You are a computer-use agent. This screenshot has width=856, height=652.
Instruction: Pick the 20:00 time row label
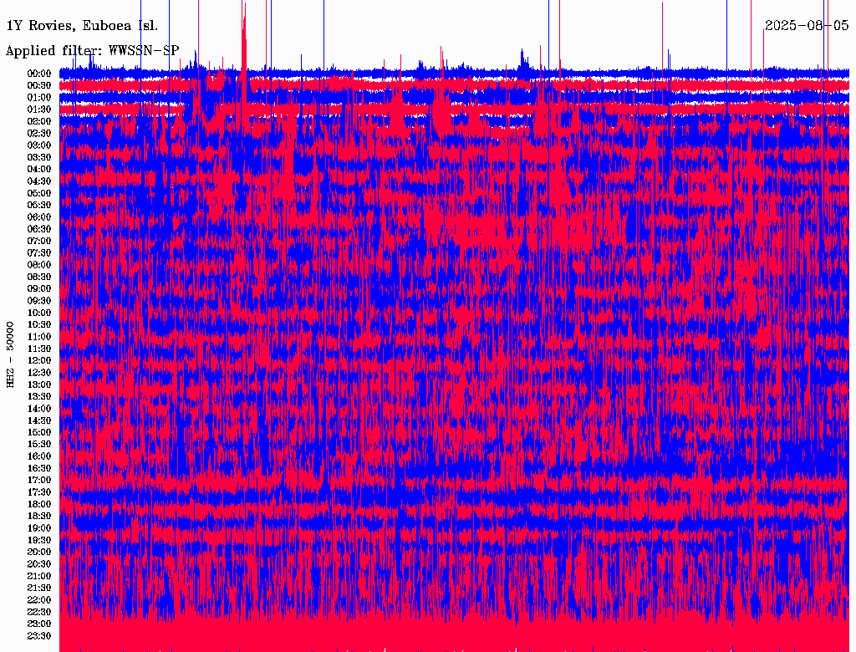pyautogui.click(x=38, y=553)
